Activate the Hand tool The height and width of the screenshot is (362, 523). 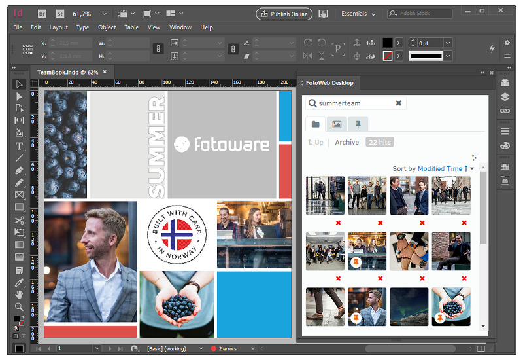[x=20, y=295]
